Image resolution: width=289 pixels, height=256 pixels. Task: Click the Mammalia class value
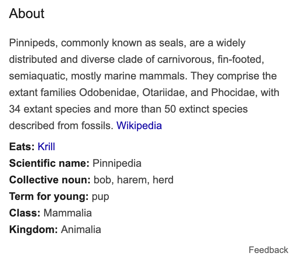[x=68, y=213]
